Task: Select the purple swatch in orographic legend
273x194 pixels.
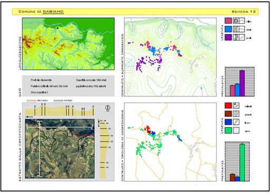Action: (x=228, y=37)
